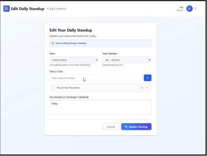Open the blue user avatar circle

coord(189,9)
